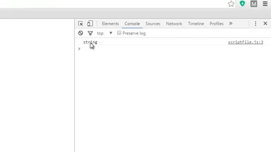Switch to the Profiles tab
Screen dimensions: 271x152
(216, 24)
